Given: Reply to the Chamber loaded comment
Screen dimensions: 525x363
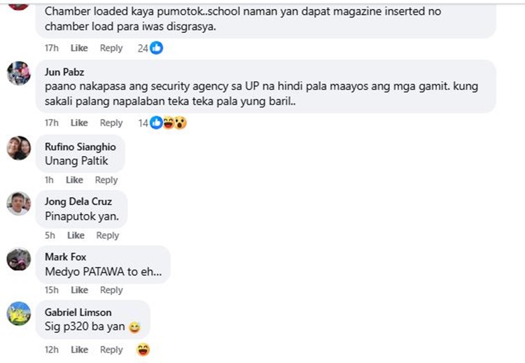Looking at the screenshot, I should click(111, 48).
